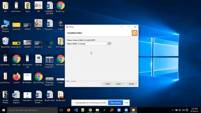Go back with the Back button
201x113 pixels.
(107, 84)
